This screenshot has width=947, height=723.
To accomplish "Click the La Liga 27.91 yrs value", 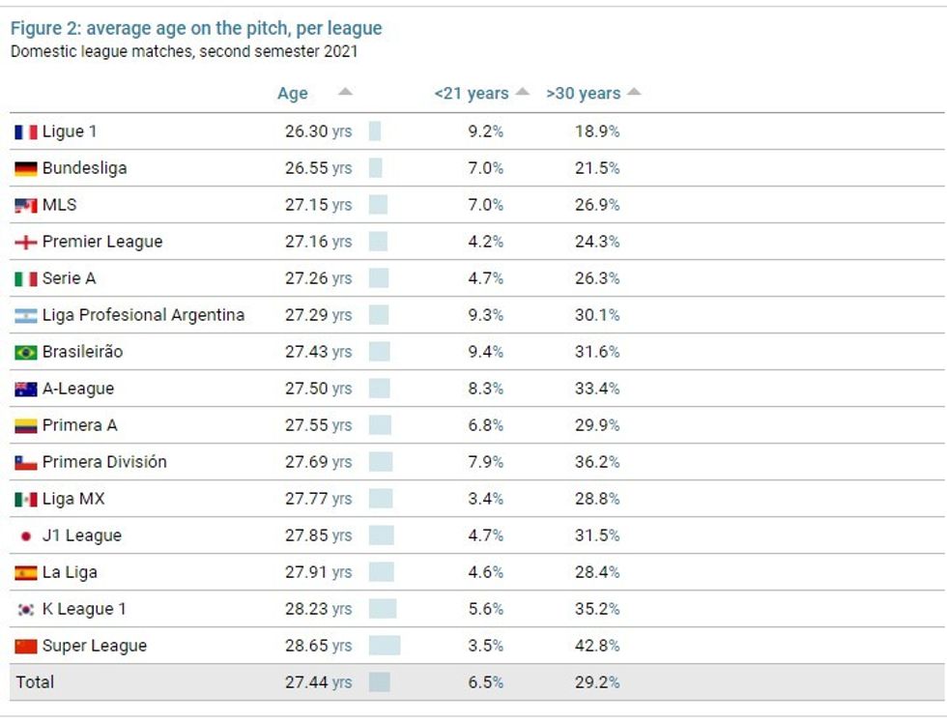I will tap(318, 572).
